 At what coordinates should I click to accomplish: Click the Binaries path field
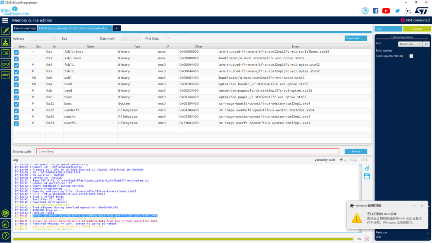tap(188, 151)
